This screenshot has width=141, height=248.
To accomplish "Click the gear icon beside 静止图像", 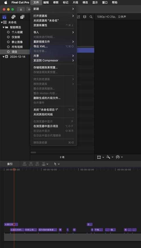I will 8,42.
